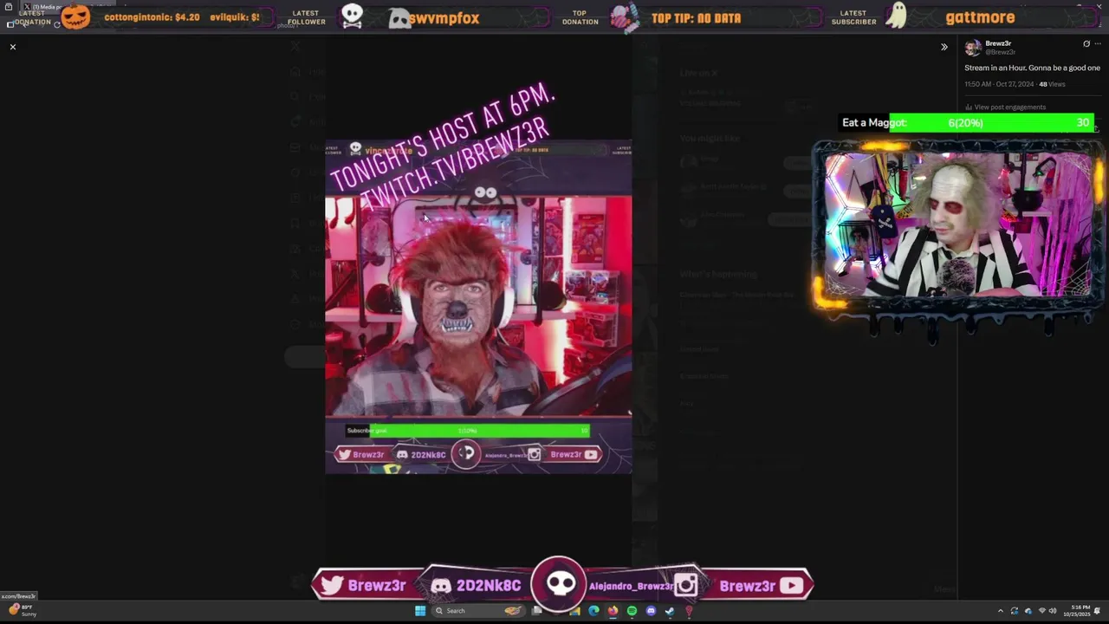
Task: Click the swvmpfox latest follower name
Action: coord(444,17)
